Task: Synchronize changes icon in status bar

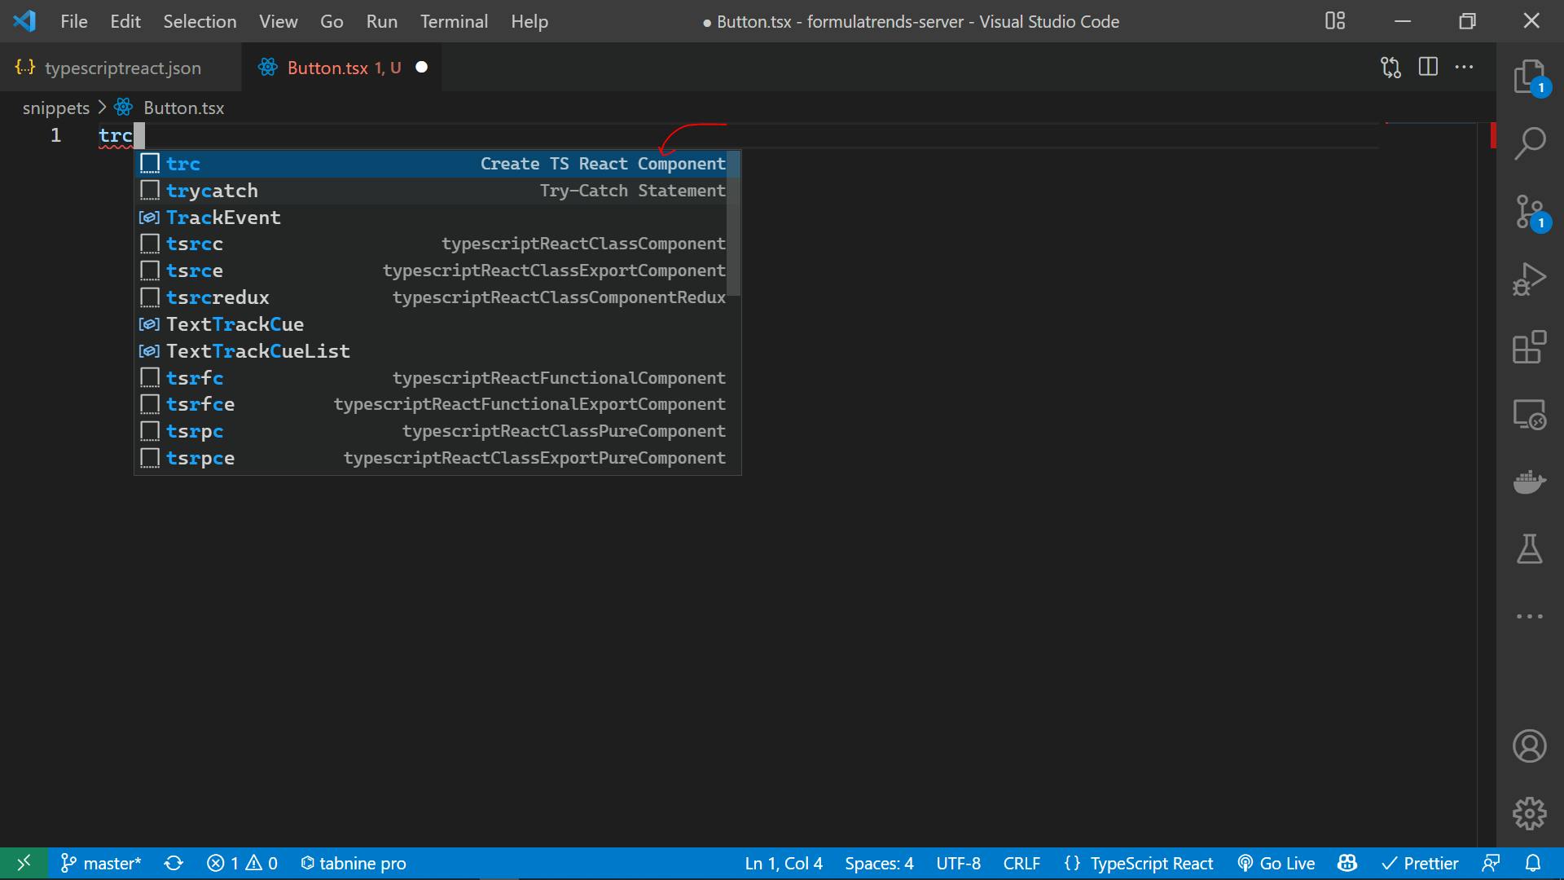Action: (x=174, y=863)
